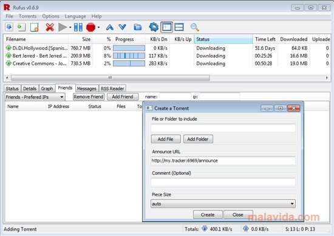
Task: Sort by the KB/s Dn column header
Action: pos(157,39)
